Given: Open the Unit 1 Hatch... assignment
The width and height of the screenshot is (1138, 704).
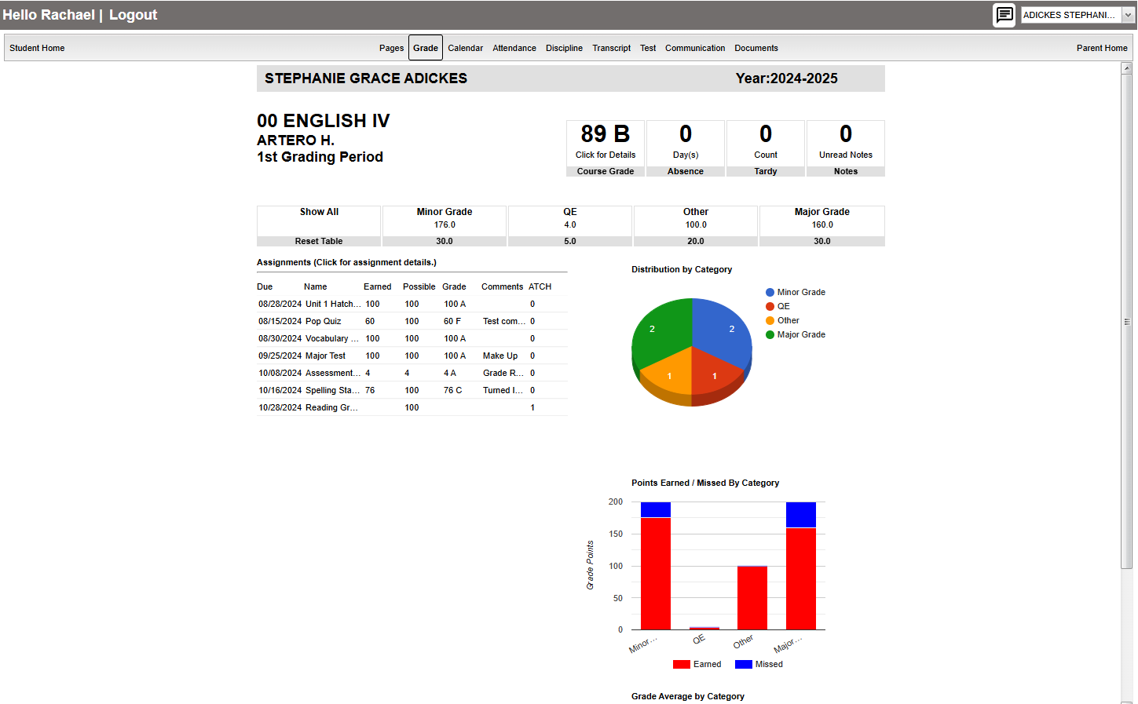Looking at the screenshot, I should point(412,304).
